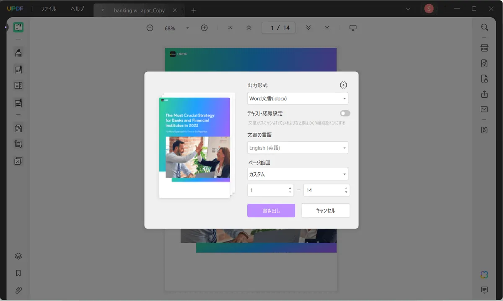Image resolution: width=503 pixels, height=301 pixels.
Task: Click the Share upload icon
Action: point(484,94)
